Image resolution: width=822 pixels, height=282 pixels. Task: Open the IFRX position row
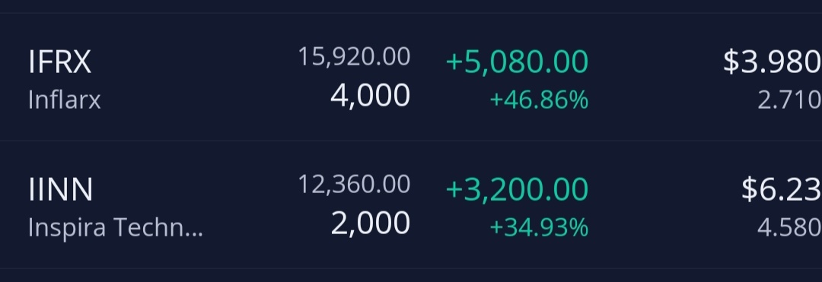click(411, 77)
